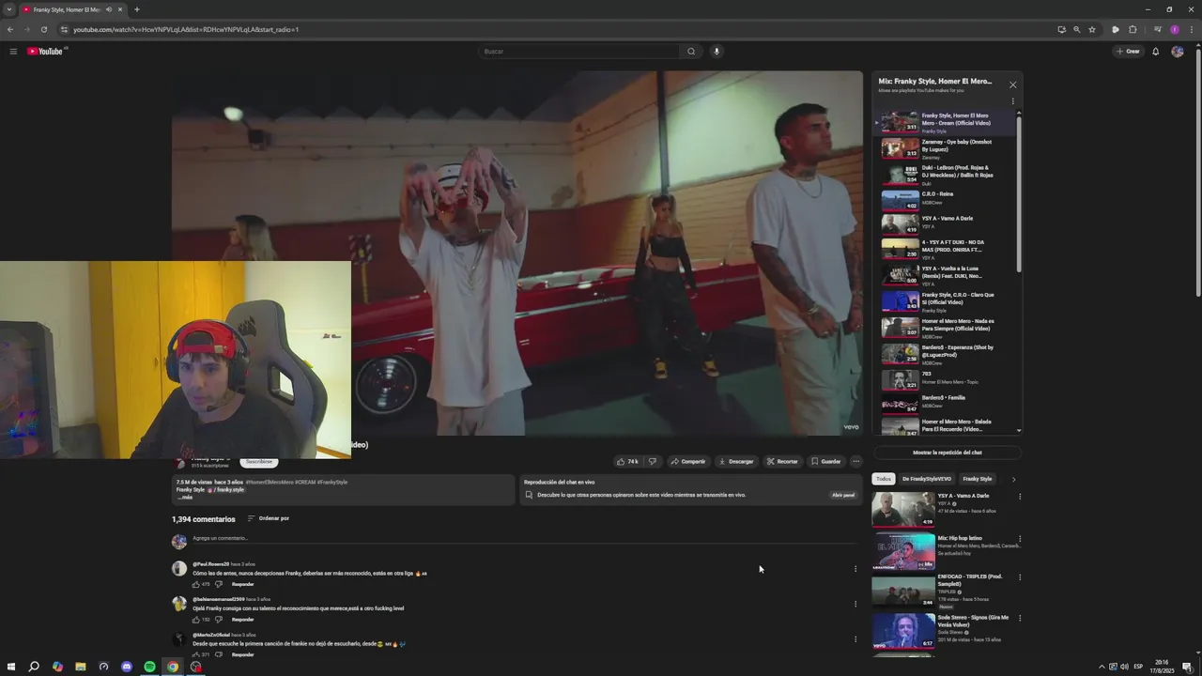This screenshot has width=1202, height=676.
Task: Click the Agrega un comentario field
Action: click(522, 539)
